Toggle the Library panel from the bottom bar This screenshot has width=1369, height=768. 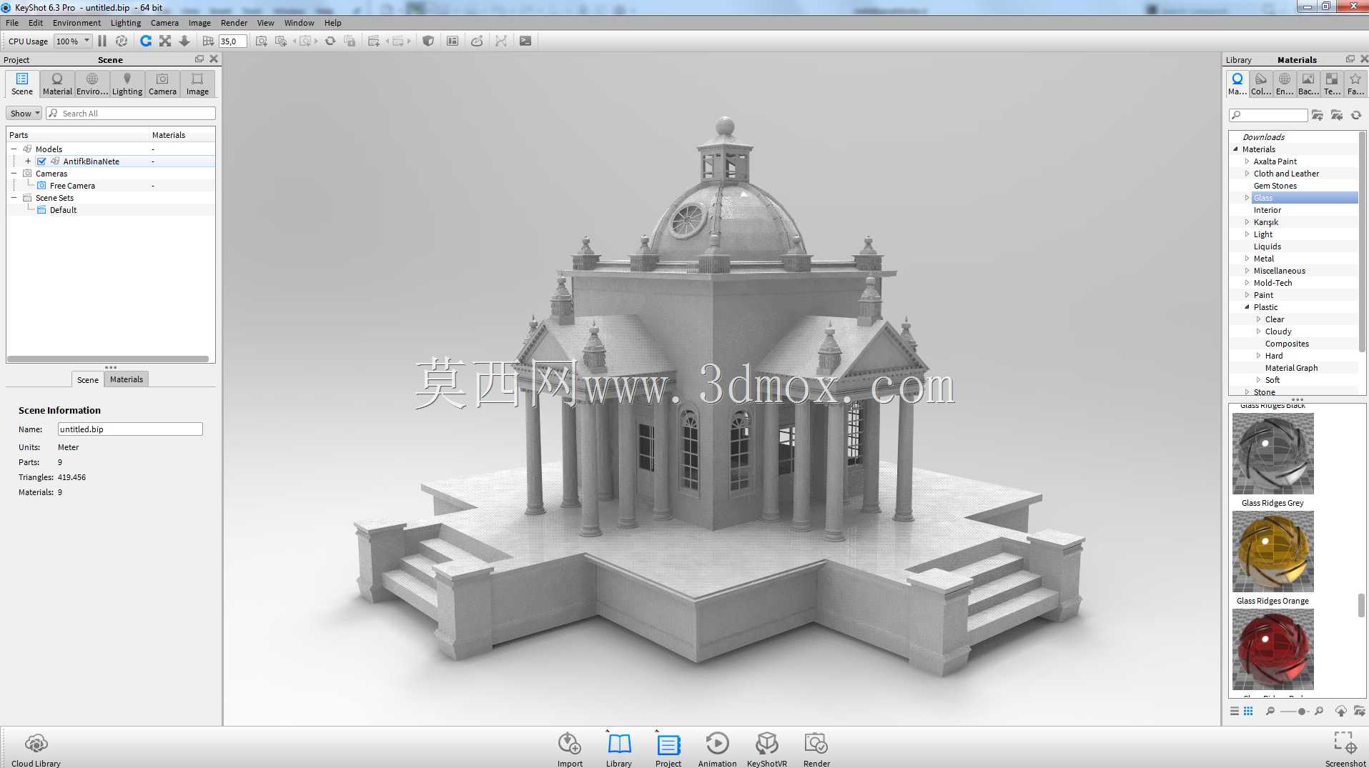coord(619,749)
